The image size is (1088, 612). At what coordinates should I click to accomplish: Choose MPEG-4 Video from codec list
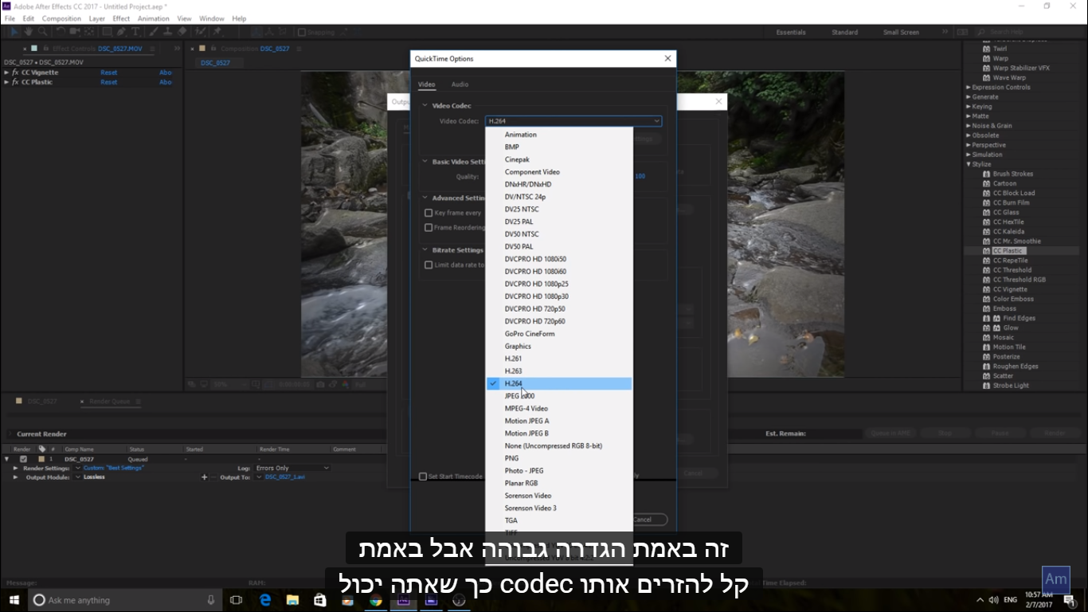click(x=526, y=409)
